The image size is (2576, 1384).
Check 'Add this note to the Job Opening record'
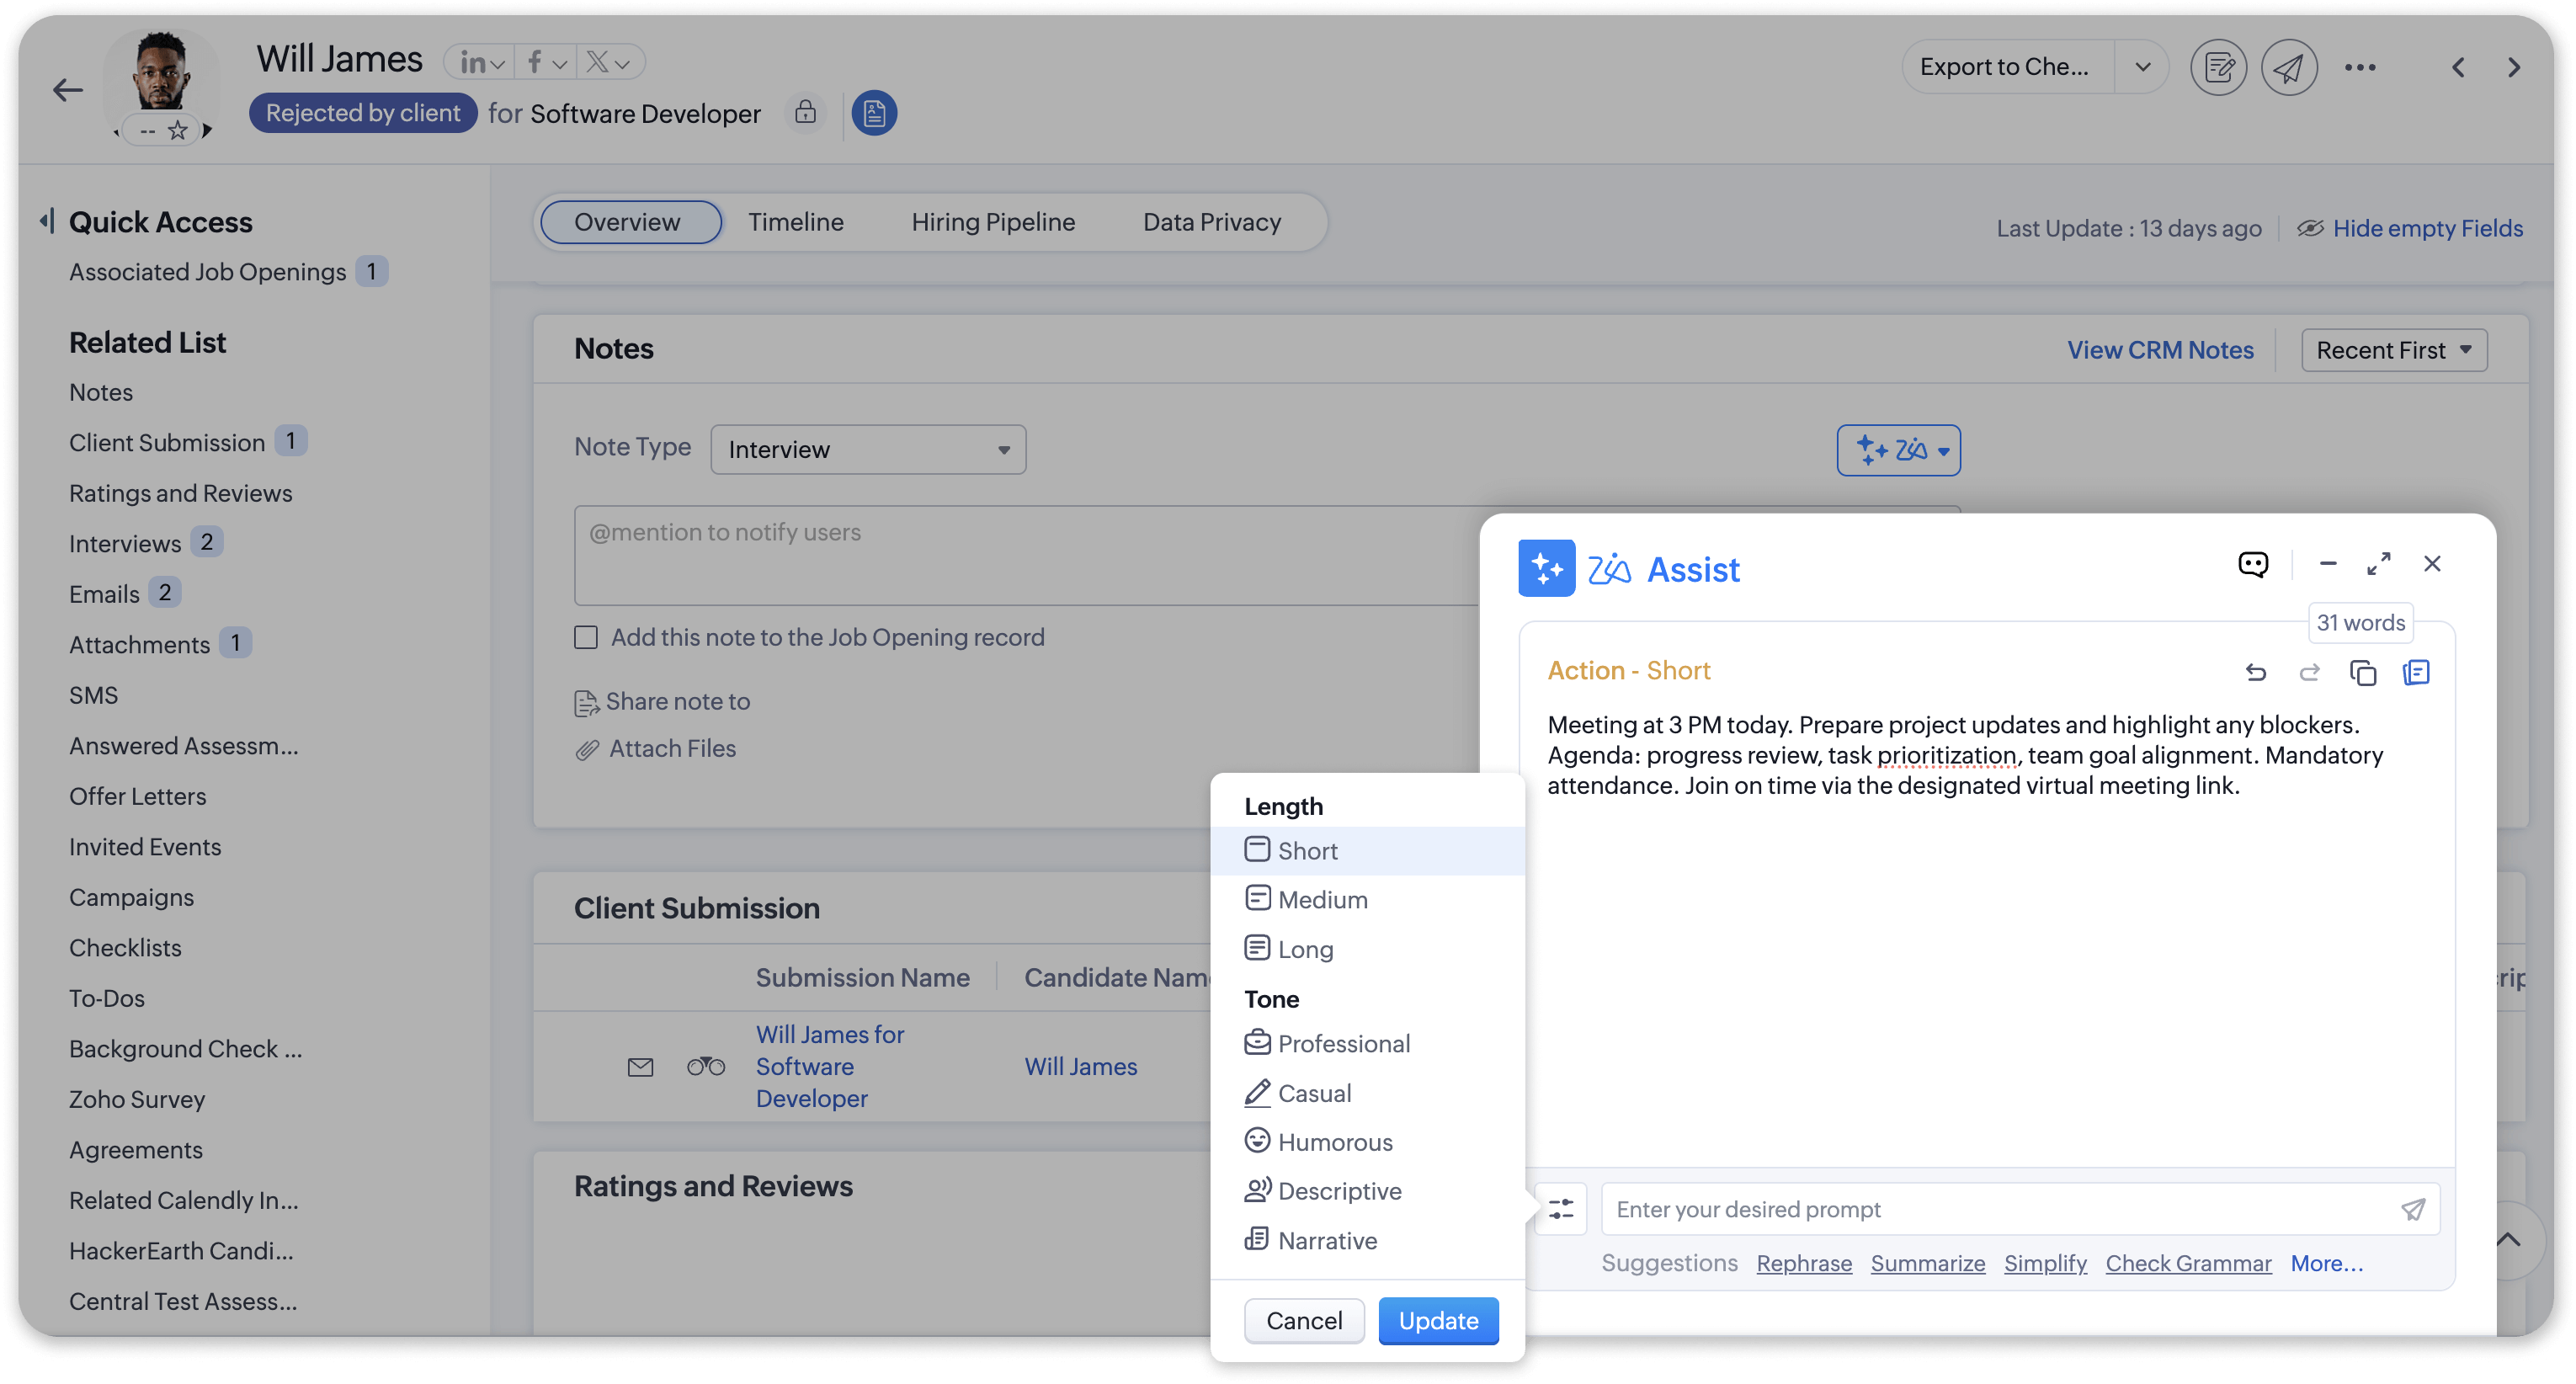[x=586, y=637]
